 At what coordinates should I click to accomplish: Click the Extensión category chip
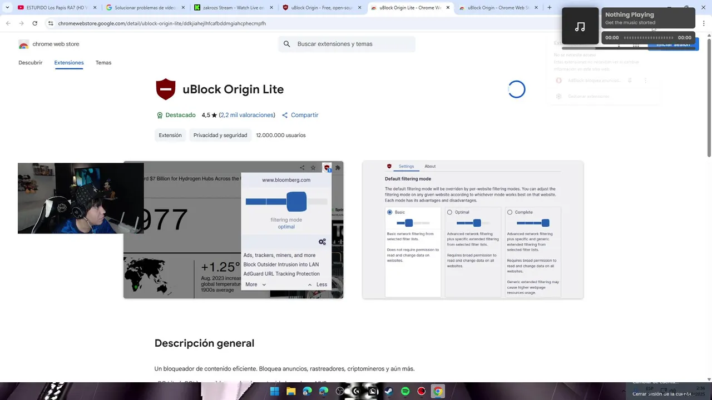pyautogui.click(x=170, y=135)
